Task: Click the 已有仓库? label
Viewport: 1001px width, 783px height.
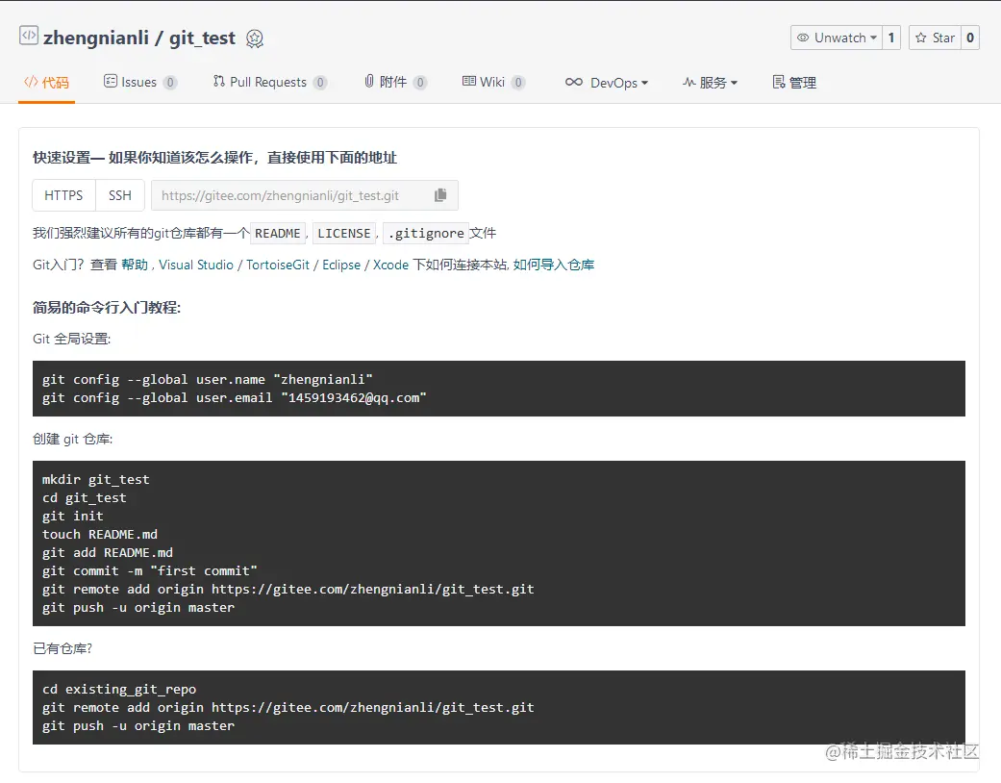Action: pos(63,649)
